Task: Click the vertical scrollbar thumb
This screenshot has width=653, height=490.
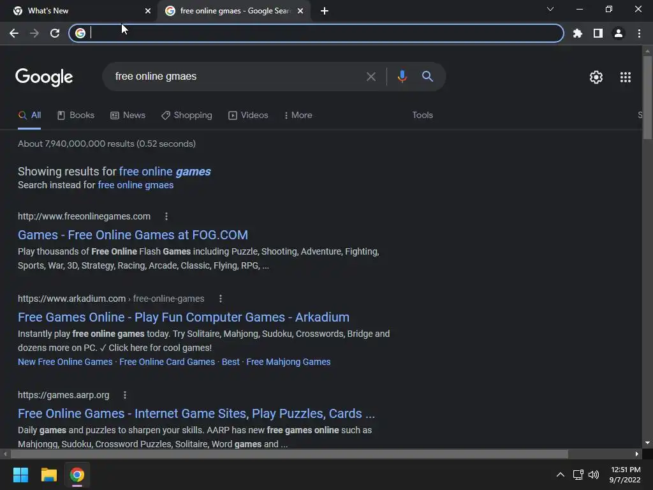Action: 647,98
